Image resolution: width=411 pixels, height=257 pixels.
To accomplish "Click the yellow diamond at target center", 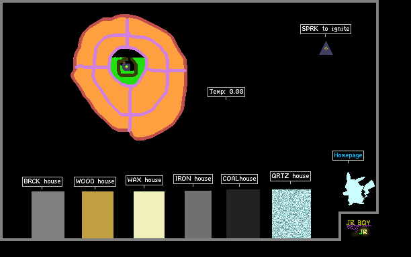I will 127,67.
